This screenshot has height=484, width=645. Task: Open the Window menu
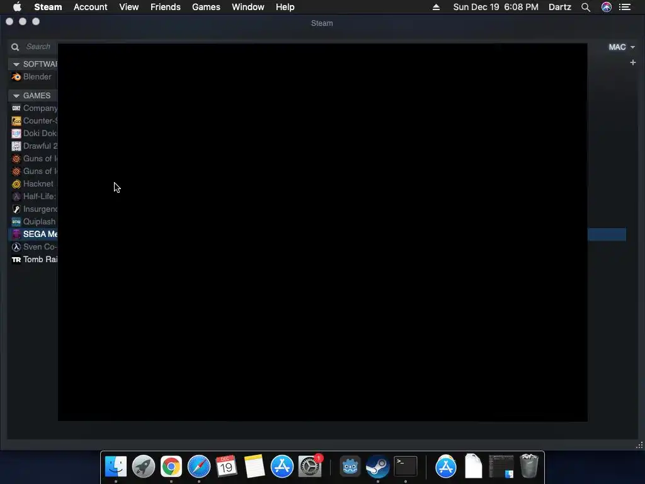[x=248, y=7]
